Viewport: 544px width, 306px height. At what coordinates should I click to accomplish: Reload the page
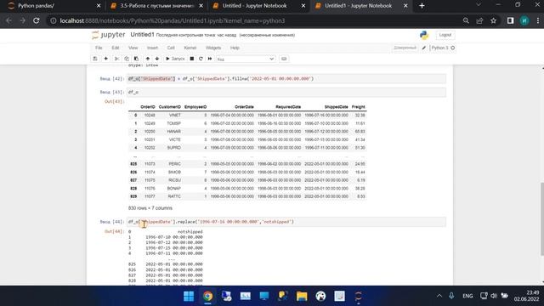tap(37, 20)
